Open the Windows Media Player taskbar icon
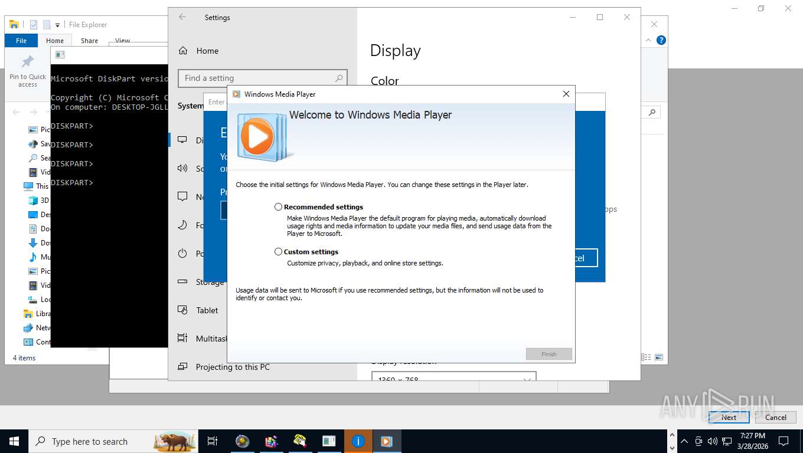 pyautogui.click(x=387, y=441)
